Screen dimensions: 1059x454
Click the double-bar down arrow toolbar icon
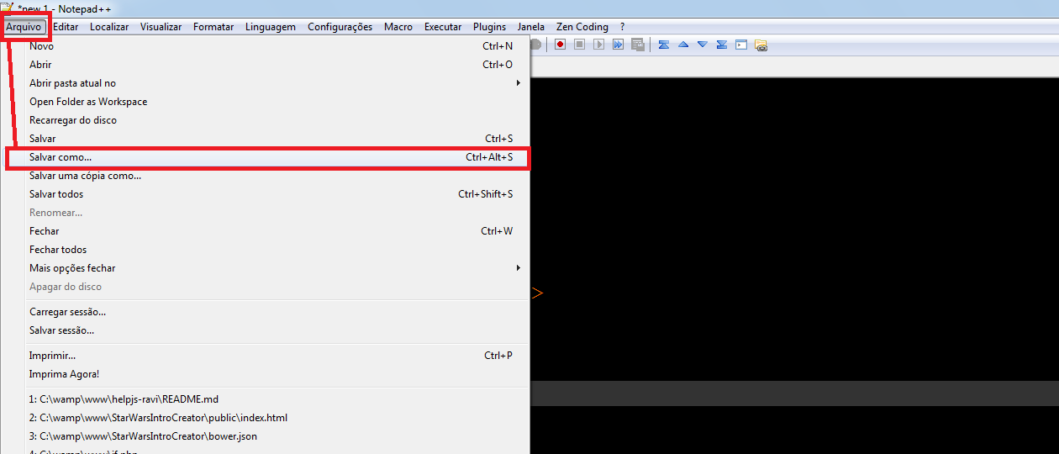point(722,45)
